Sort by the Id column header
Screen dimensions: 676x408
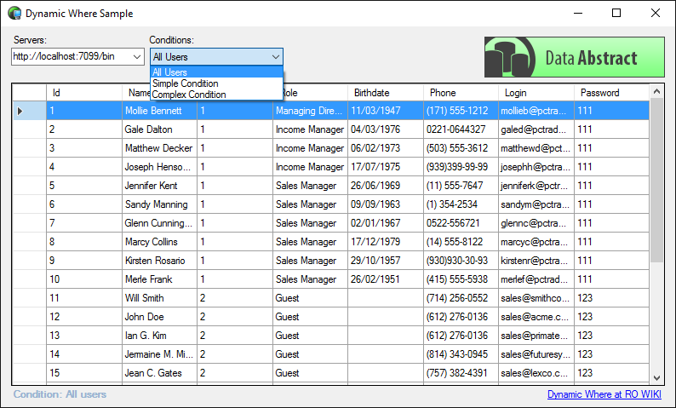click(x=83, y=93)
